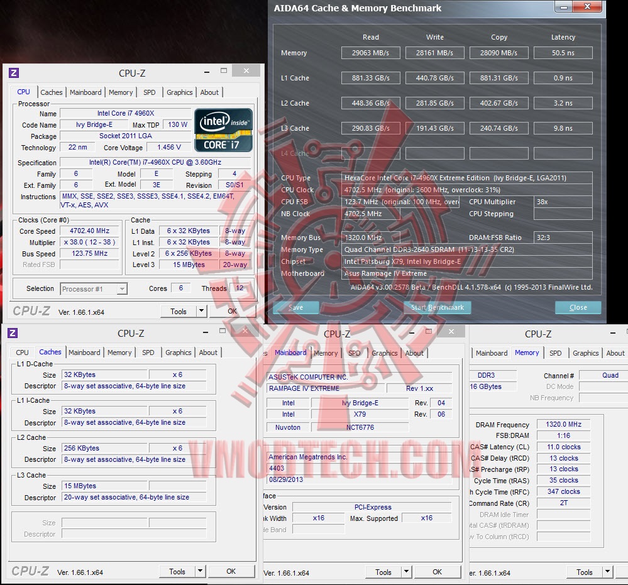
Task: Click OK in the Mainboard CPU-Z window
Action: 438,572
